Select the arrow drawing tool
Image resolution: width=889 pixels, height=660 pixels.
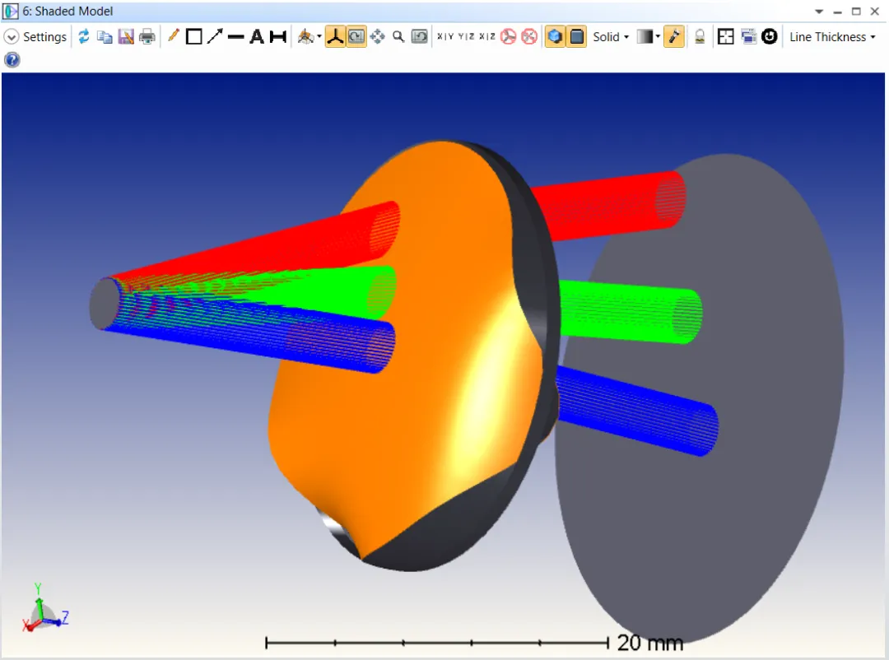click(215, 37)
